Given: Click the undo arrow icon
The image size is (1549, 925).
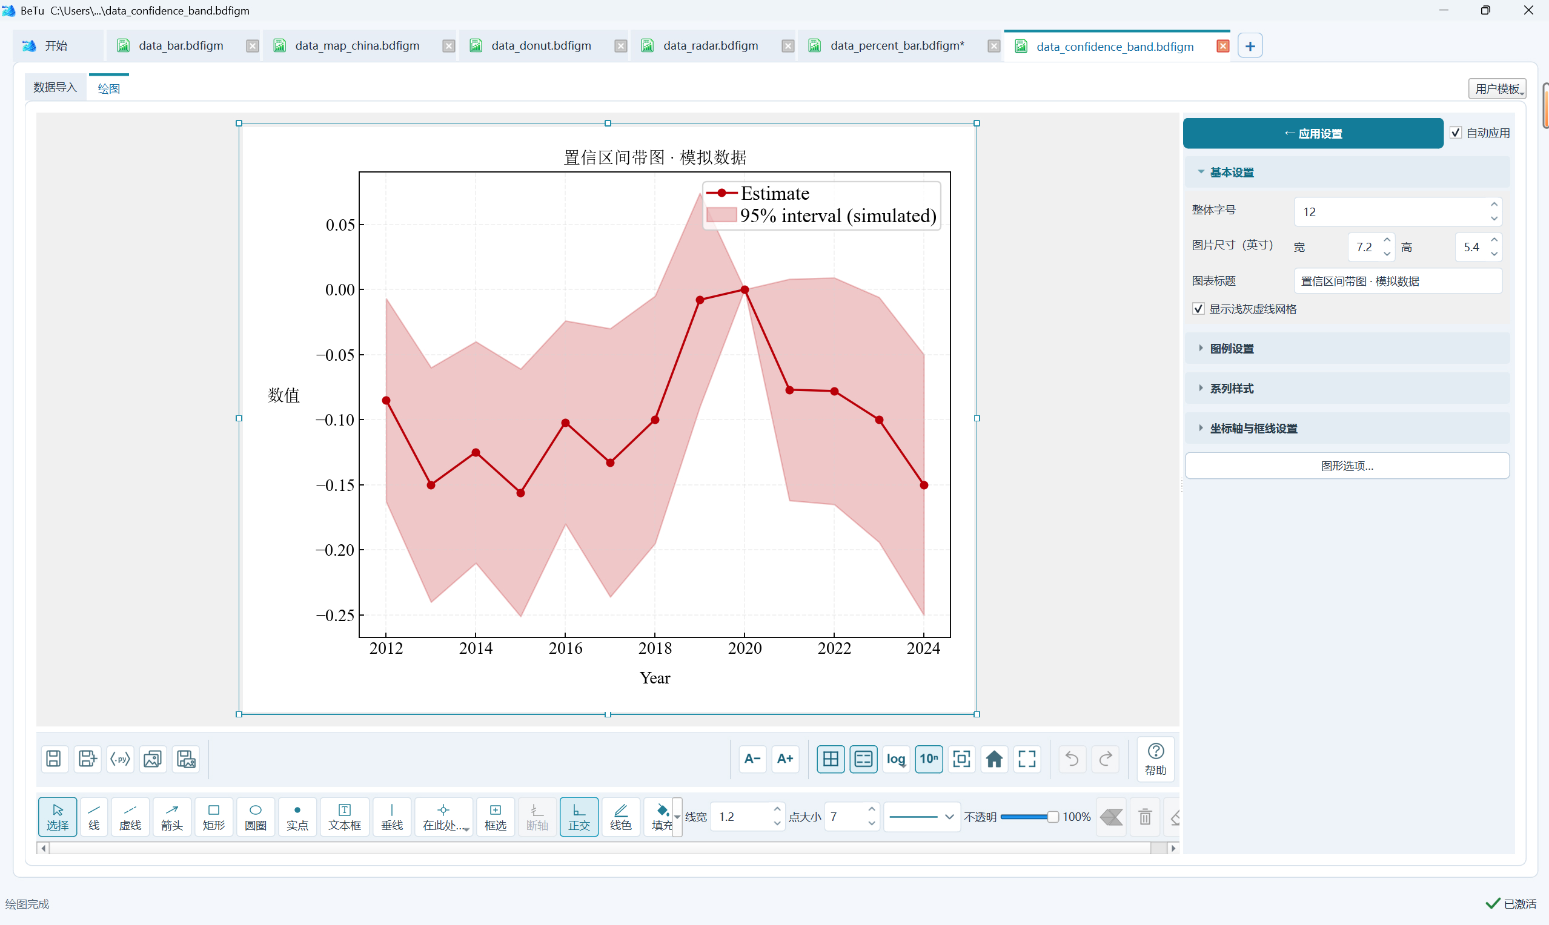Looking at the screenshot, I should 1072,759.
